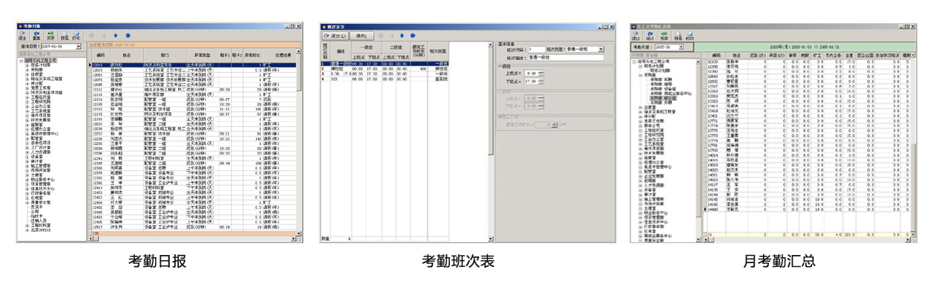Click scroll-down arrow of 班次定义 list scrollbar
Viewport: 950px width, 284px height.
pyautogui.click(x=490, y=239)
